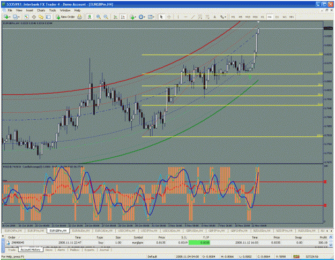Viewport: 335px width, 260px height.
Task: Switch chart to D1 timeframe
Action: [277, 17]
